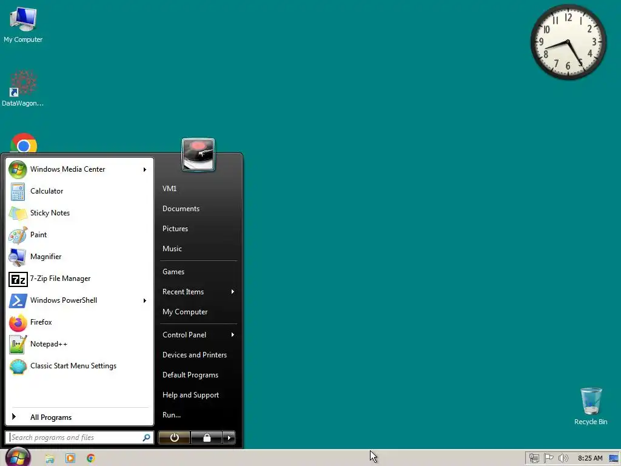Click the 8:25 AM taskbar clock
Image resolution: width=621 pixels, height=466 pixels.
[590, 459]
